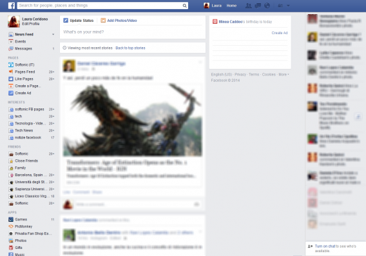366x256 pixels.
Task: Click the Pages Feed icon
Action: point(11,72)
